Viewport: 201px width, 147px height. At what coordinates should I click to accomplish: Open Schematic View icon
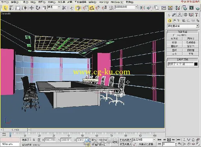[x=170, y=8]
